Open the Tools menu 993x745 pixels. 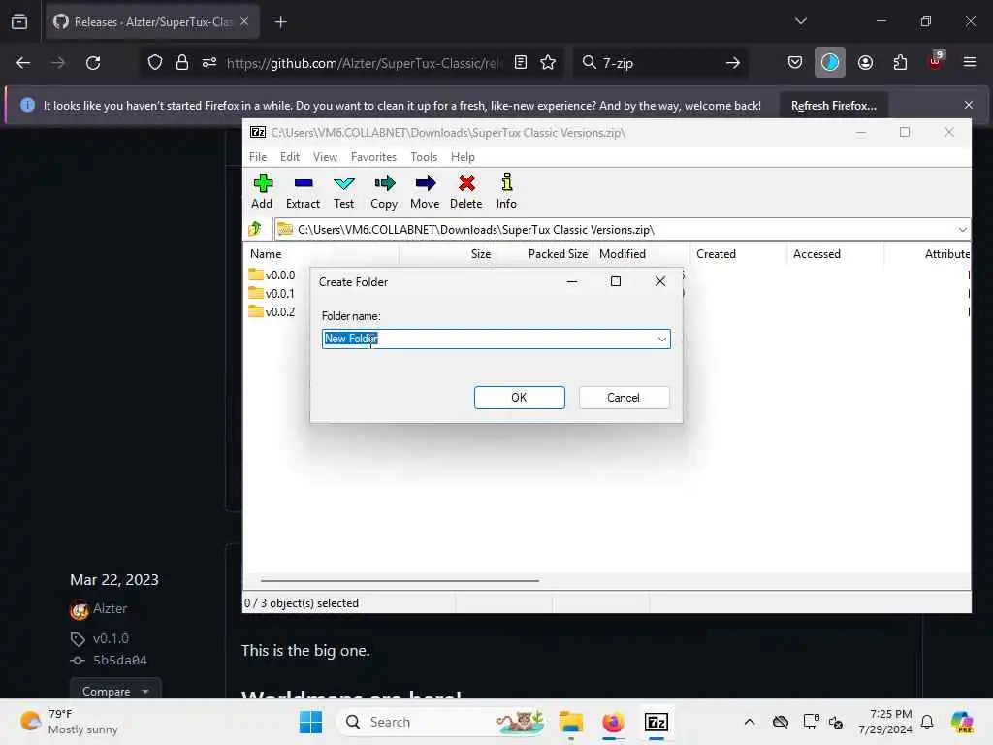click(424, 157)
